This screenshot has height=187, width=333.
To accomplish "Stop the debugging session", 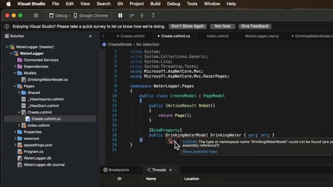I will [x=36, y=16].
